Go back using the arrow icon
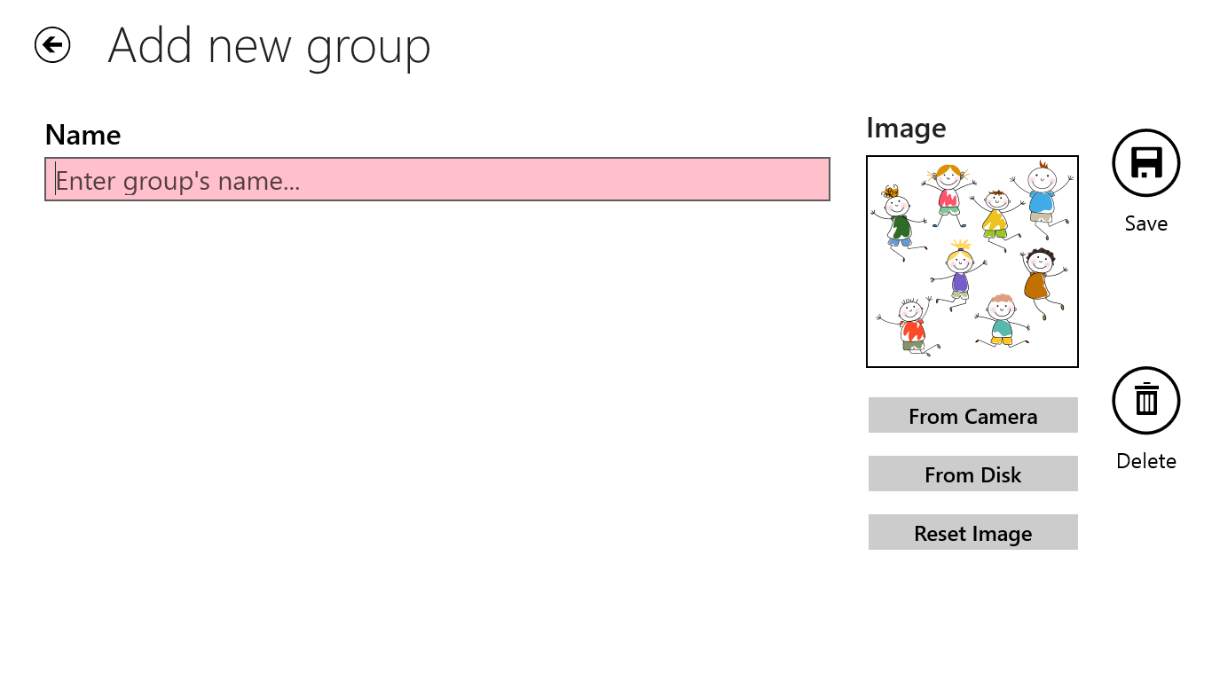The width and height of the screenshot is (1212, 681). 52,45
